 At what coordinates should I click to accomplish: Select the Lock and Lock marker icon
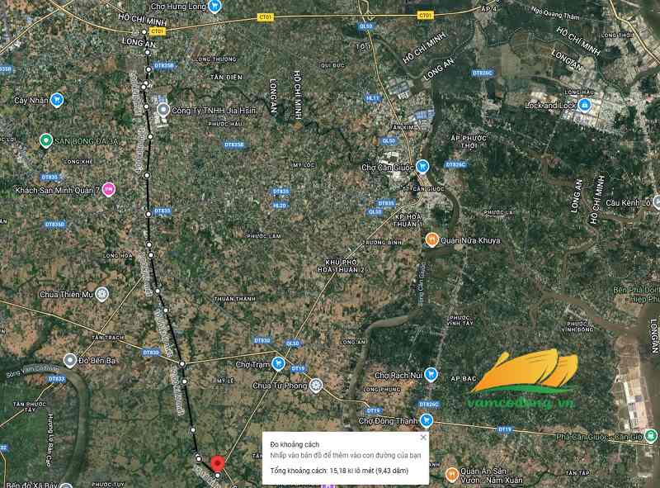click(584, 105)
